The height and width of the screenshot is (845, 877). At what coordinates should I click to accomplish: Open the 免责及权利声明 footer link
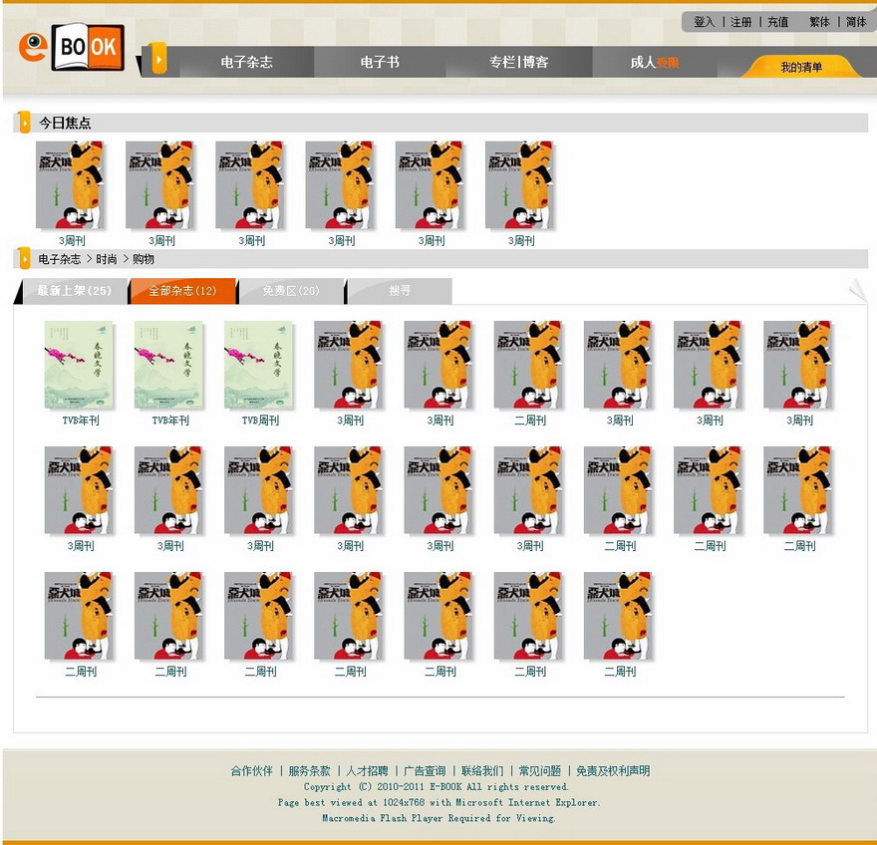(613, 771)
